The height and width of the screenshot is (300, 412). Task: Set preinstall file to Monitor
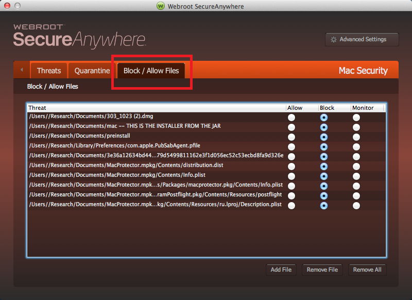(x=356, y=137)
